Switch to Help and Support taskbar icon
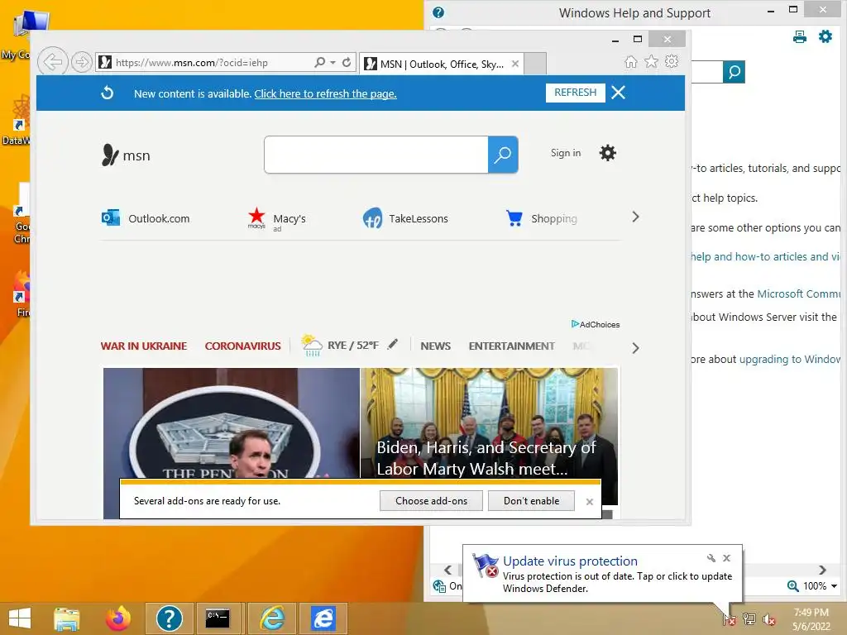Image resolution: width=847 pixels, height=635 pixels. click(x=169, y=618)
